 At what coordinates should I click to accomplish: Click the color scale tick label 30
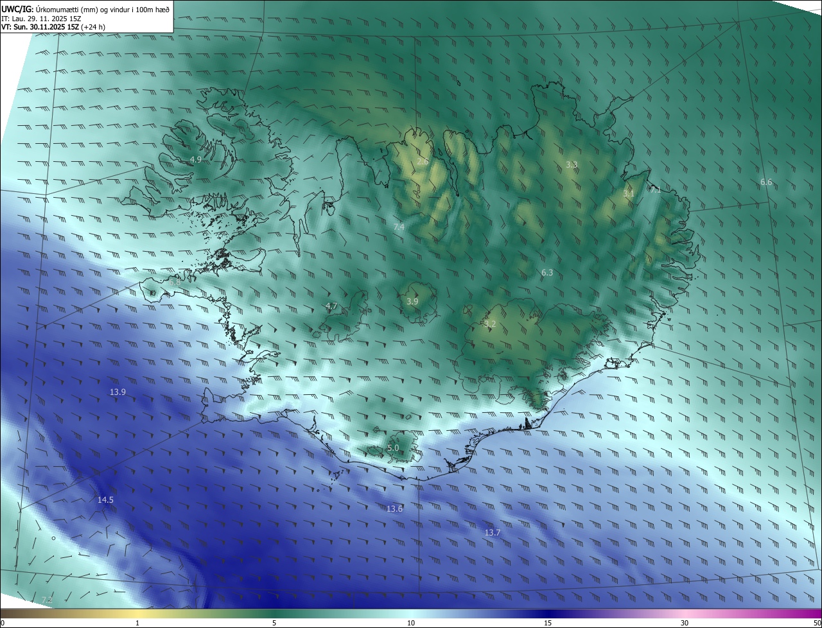click(685, 624)
